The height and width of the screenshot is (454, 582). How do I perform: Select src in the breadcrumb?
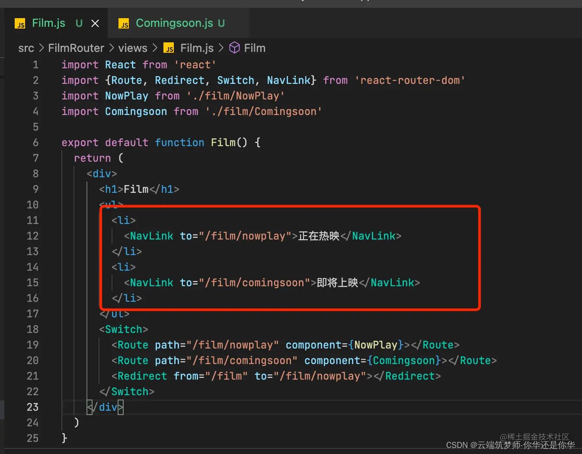[26, 48]
